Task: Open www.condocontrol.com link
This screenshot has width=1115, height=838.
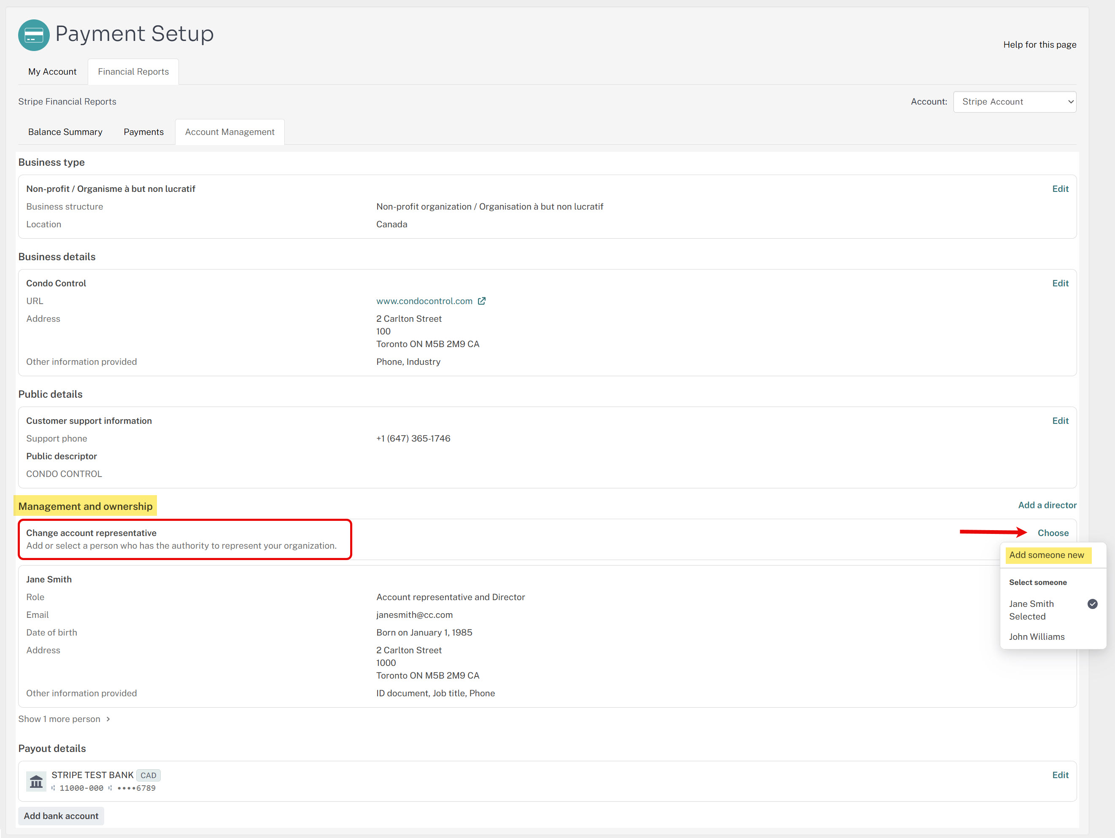Action: 424,301
